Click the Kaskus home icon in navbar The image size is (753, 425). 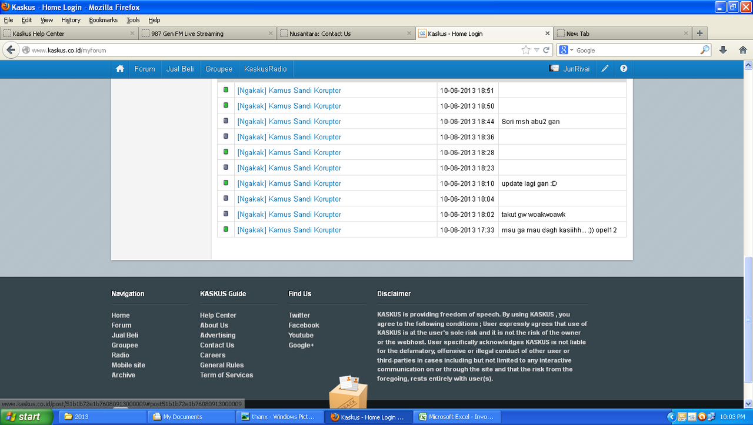pos(120,69)
